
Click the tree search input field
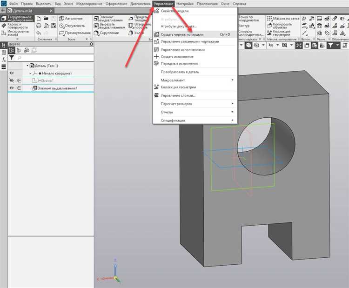tap(55, 58)
